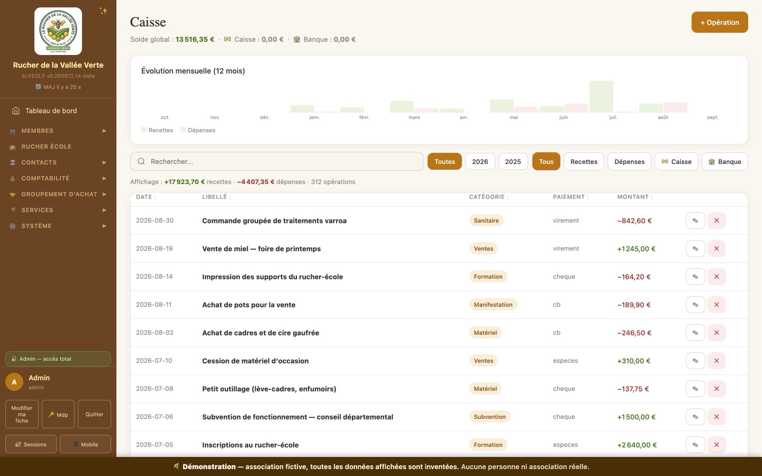The height and width of the screenshot is (476, 762).
Task: Expand the Groupement d'achat section
Action: (58, 194)
